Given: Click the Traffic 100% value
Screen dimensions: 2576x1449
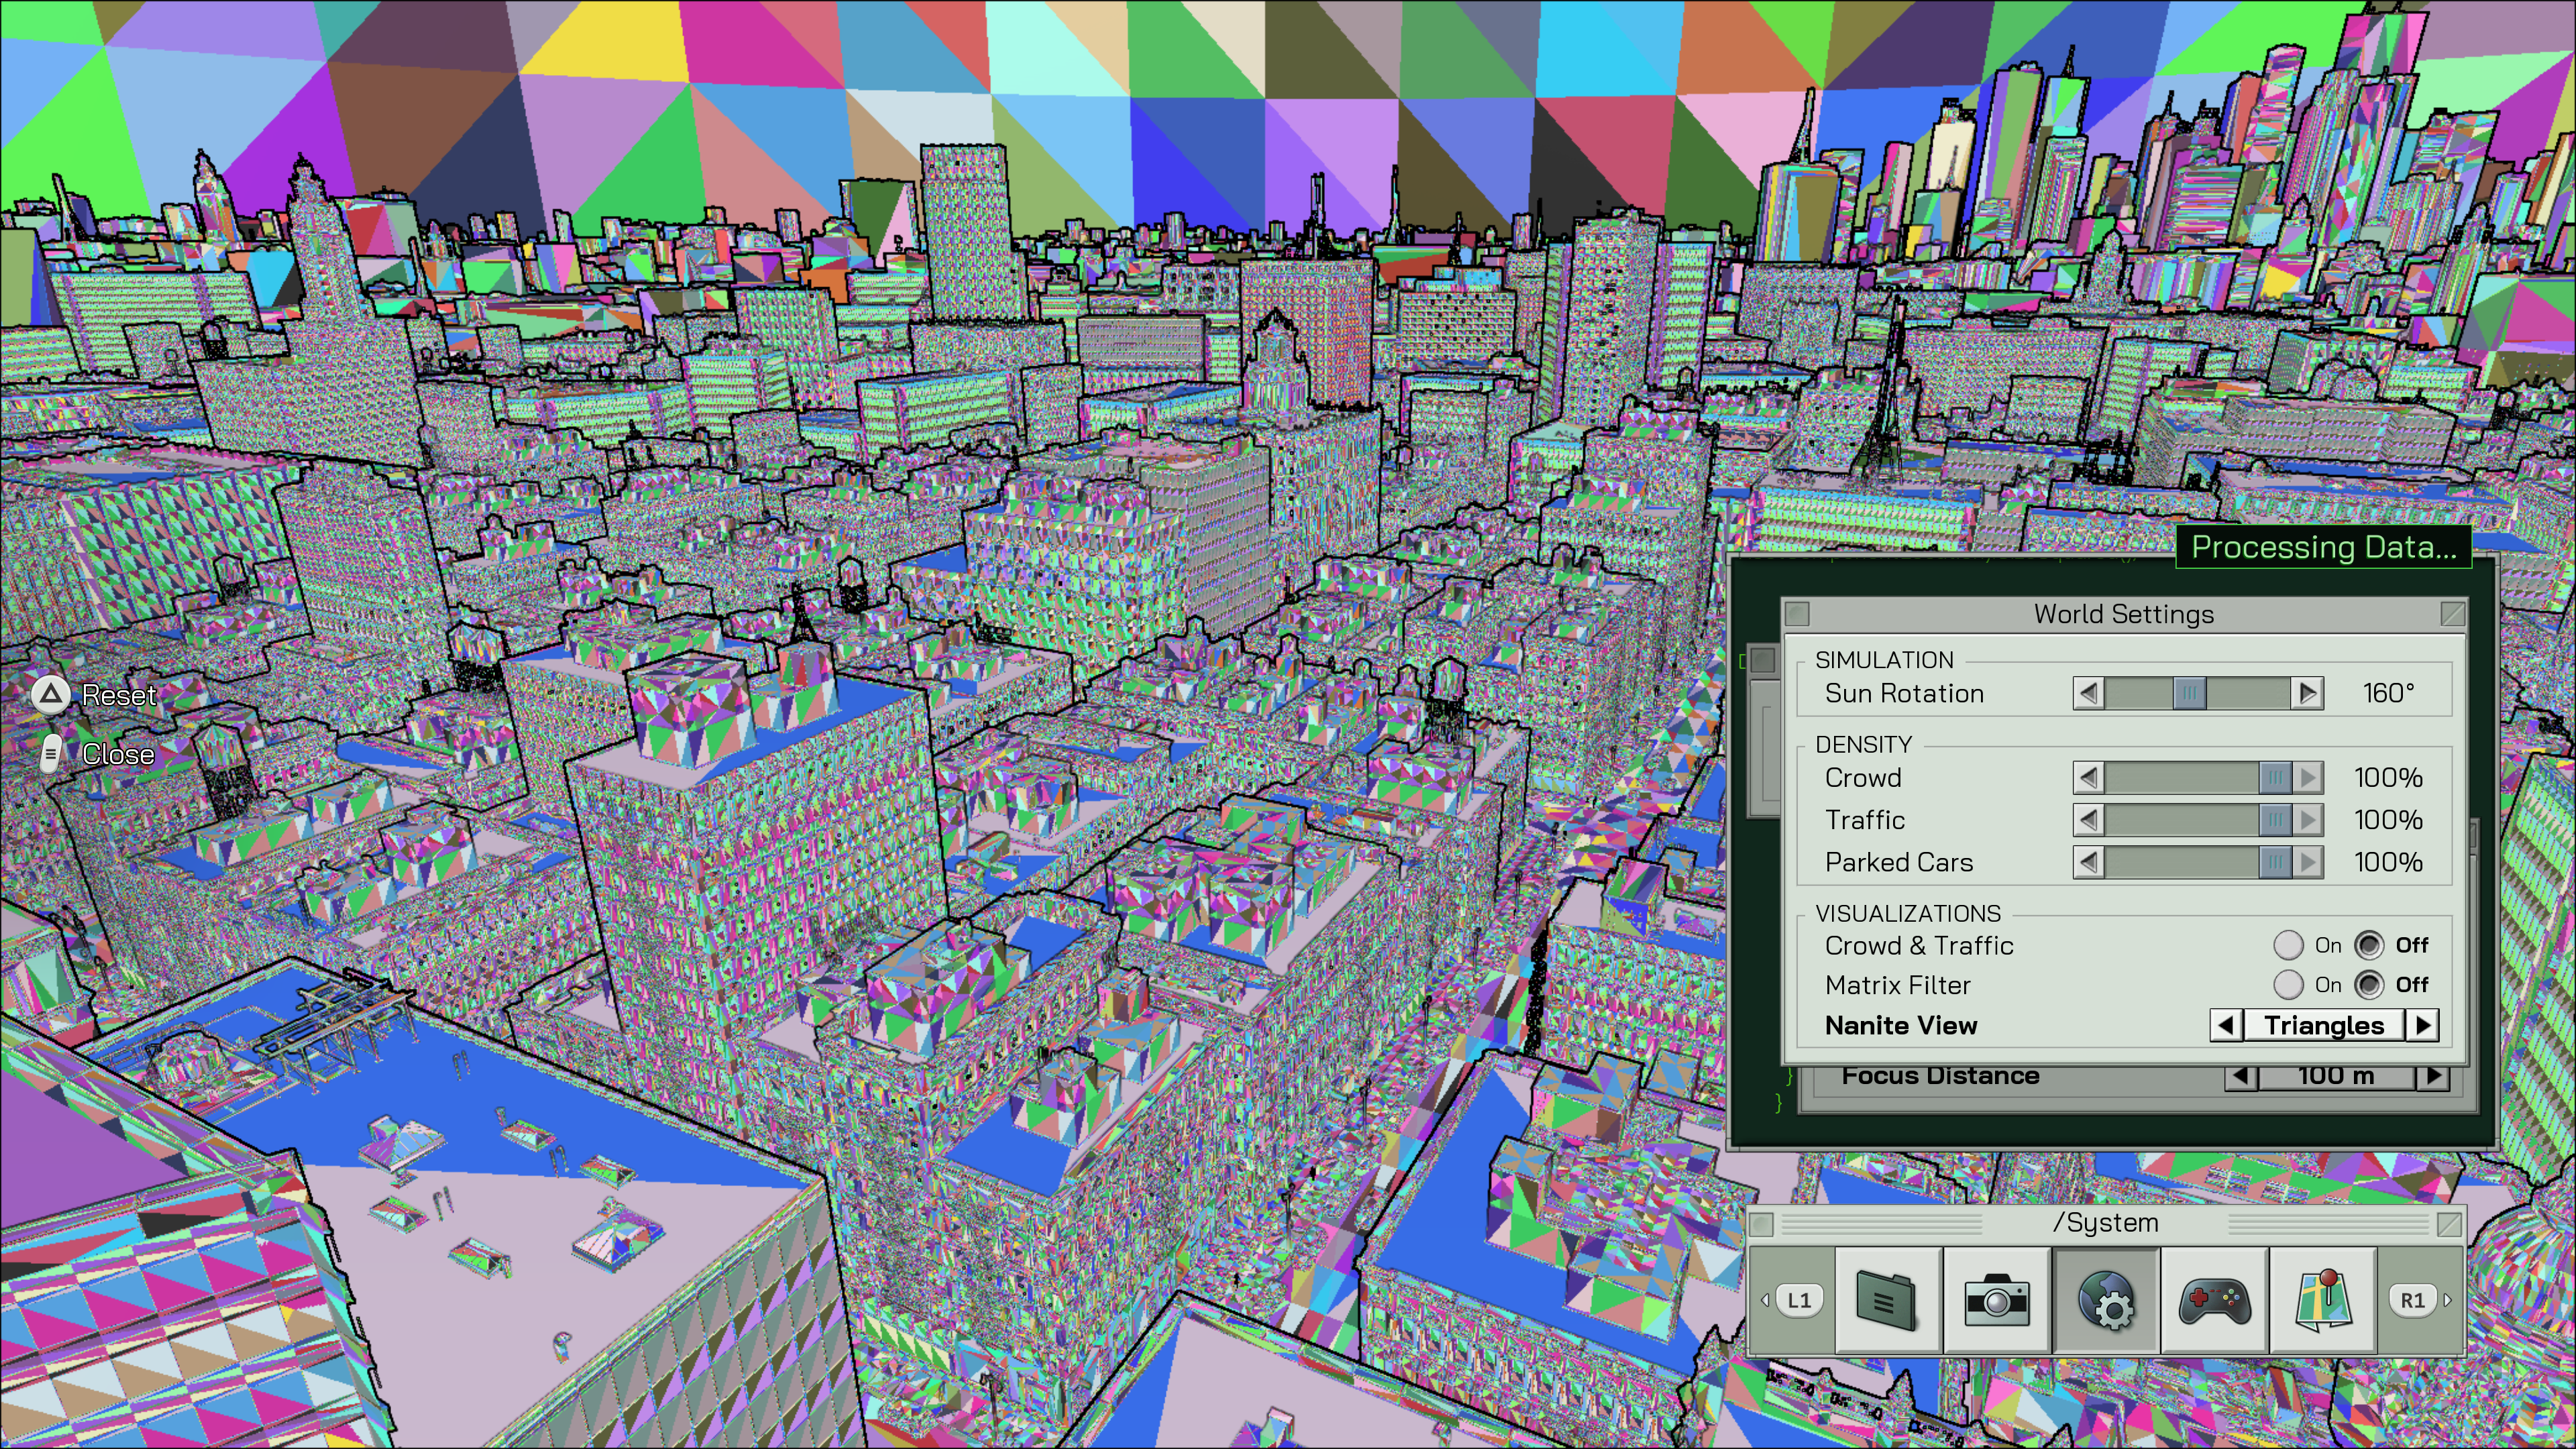Looking at the screenshot, I should [x=2388, y=820].
